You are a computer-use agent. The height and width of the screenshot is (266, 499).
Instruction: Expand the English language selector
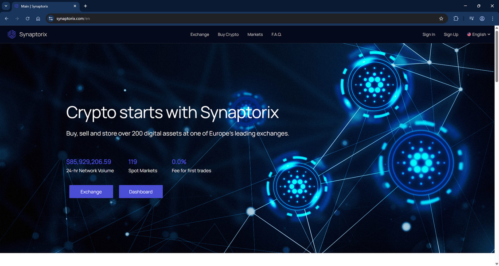[479, 34]
